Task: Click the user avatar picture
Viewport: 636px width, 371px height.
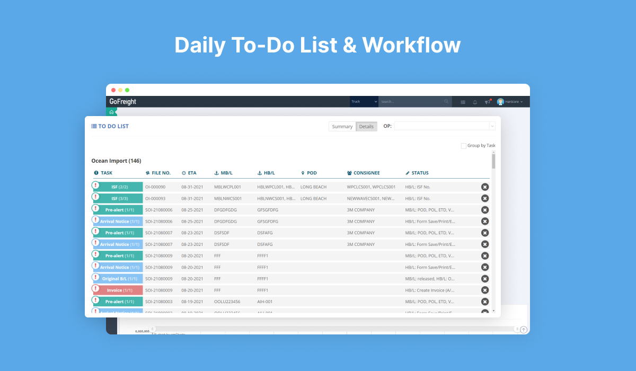Action: click(x=500, y=102)
